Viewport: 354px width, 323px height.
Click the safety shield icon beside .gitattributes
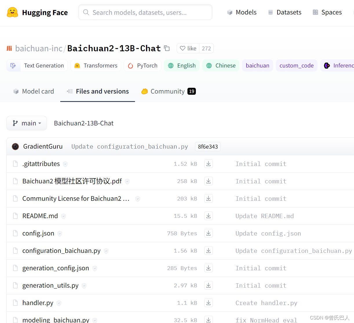click(65, 164)
